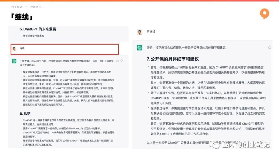Viewport: 279px width, 157px height.
Task: Click the user avatar beside the "再继续" message
Action: pyautogui.click(x=139, y=32)
